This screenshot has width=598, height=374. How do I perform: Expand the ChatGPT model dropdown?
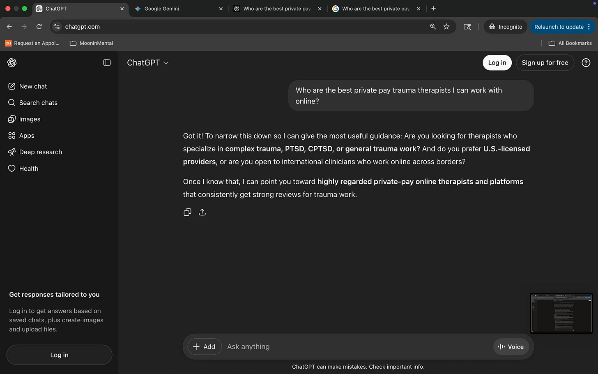(x=147, y=63)
